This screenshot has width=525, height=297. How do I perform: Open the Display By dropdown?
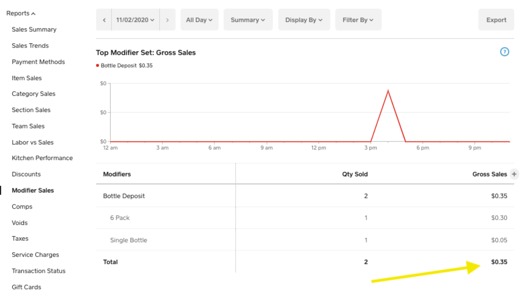coord(304,20)
